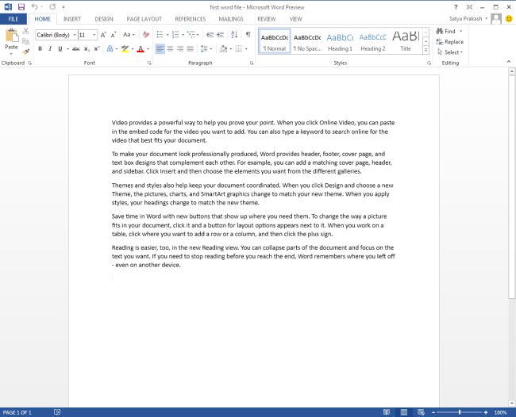The image size is (516, 417).
Task: Click the Borders icon
Action: pos(239,49)
